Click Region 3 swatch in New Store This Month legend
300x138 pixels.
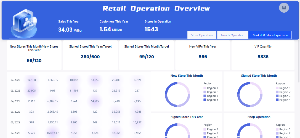pyautogui.click(x=205, y=96)
